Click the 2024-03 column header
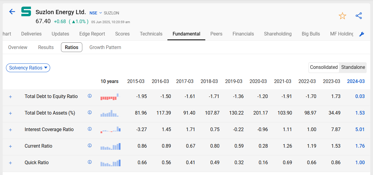The image size is (373, 175). [x=356, y=81]
